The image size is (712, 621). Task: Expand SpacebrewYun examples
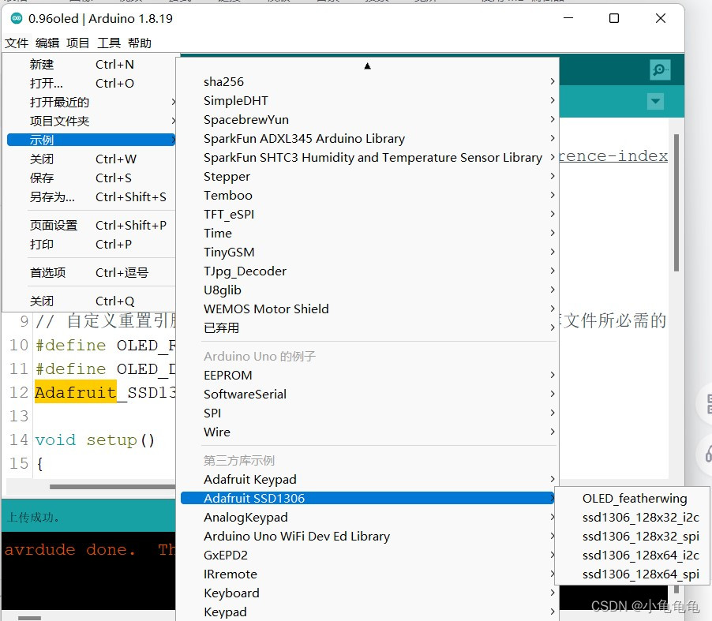pyautogui.click(x=369, y=120)
